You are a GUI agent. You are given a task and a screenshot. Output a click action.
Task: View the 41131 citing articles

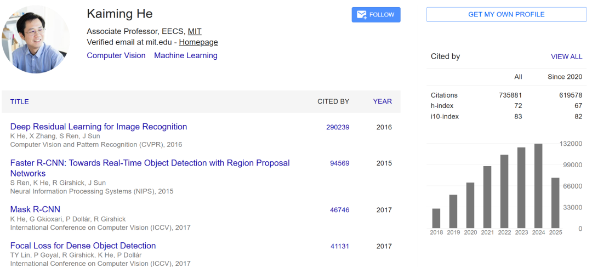(339, 246)
